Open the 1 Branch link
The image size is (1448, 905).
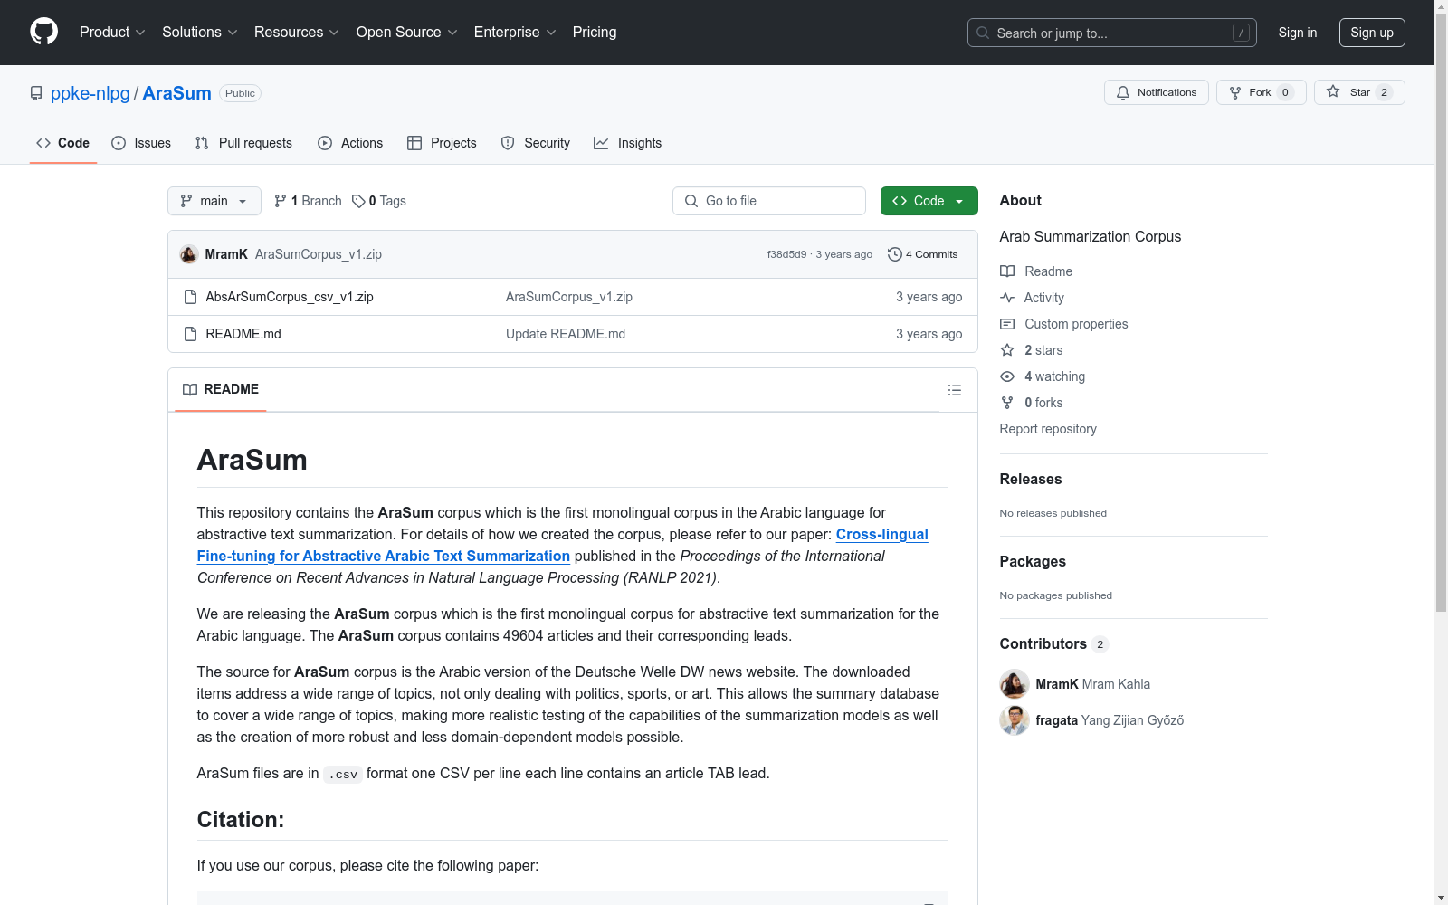pyautogui.click(x=308, y=201)
